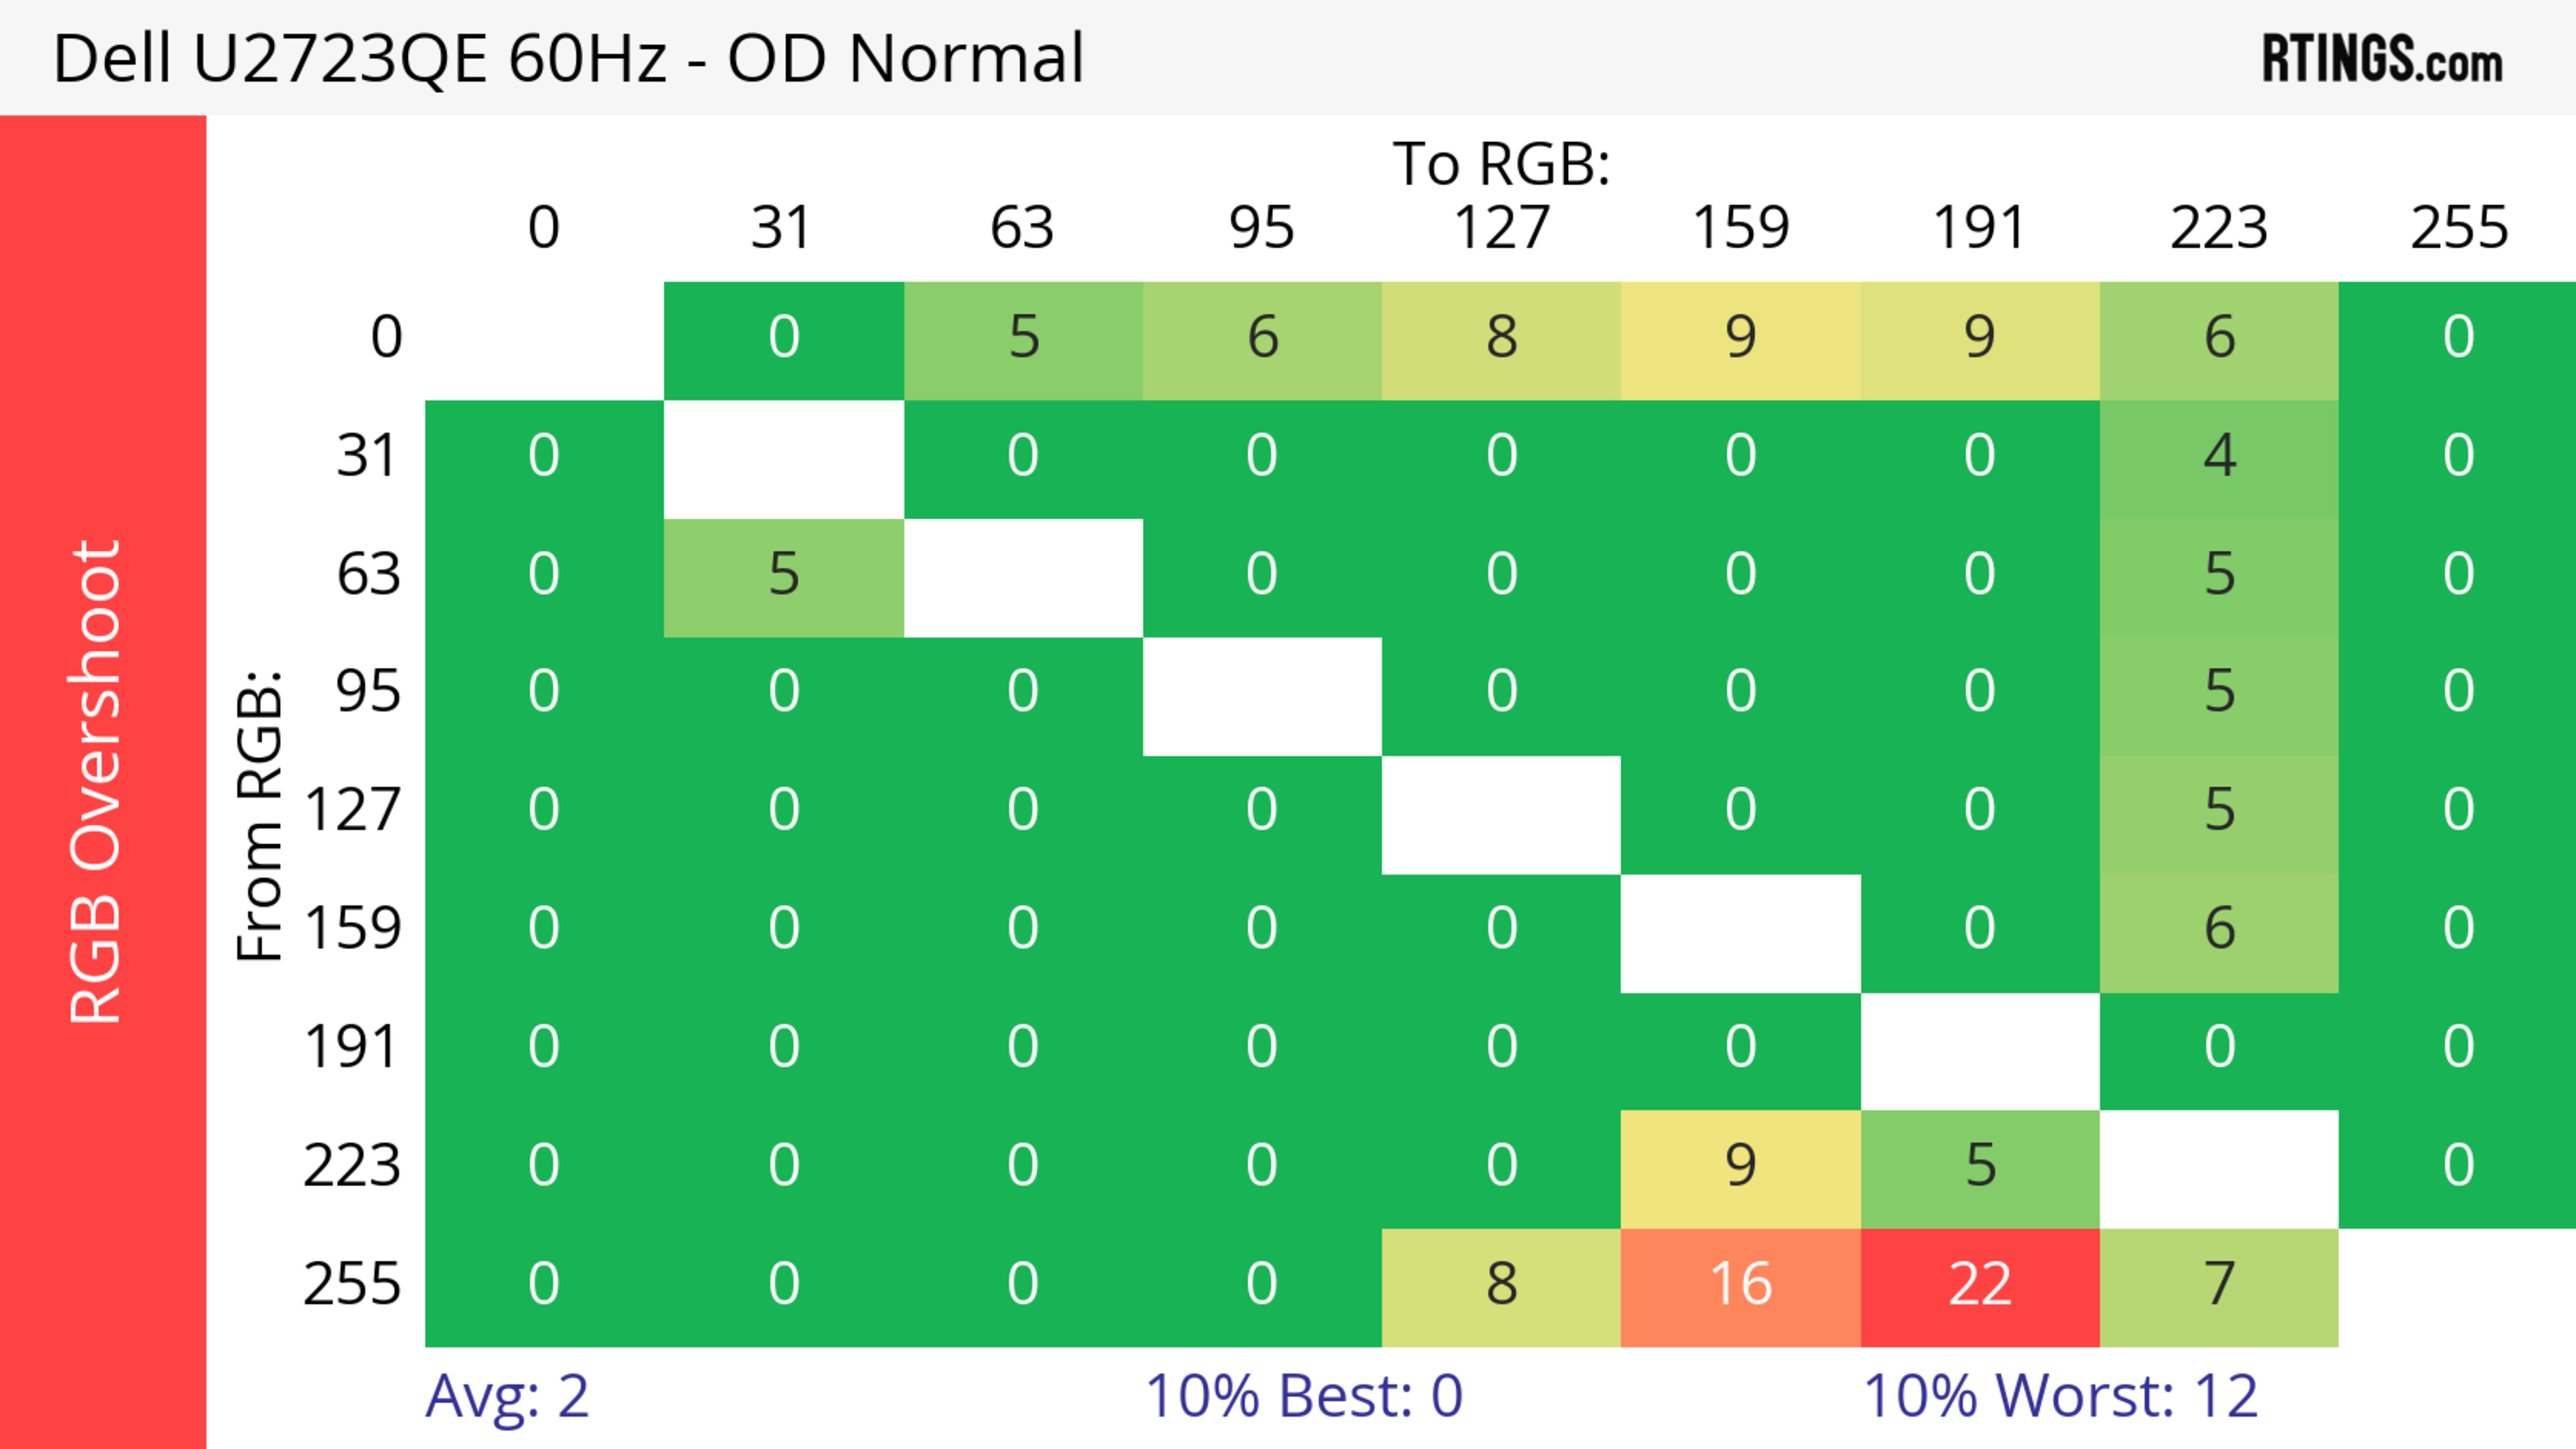Click the orange cell showing 16
Viewport: 2576px width, 1449px height.
pyautogui.click(x=1740, y=1285)
